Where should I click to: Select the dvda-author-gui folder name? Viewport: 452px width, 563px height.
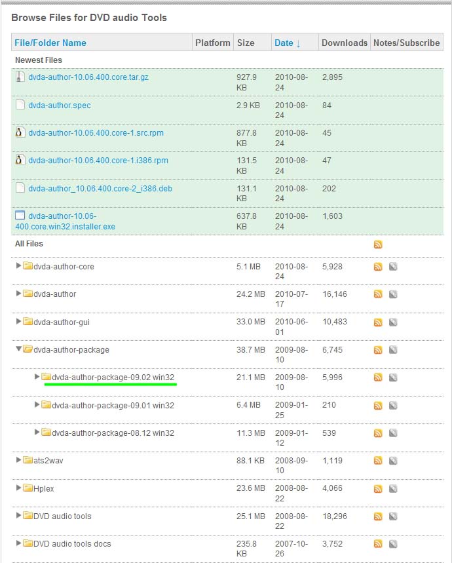tap(62, 322)
